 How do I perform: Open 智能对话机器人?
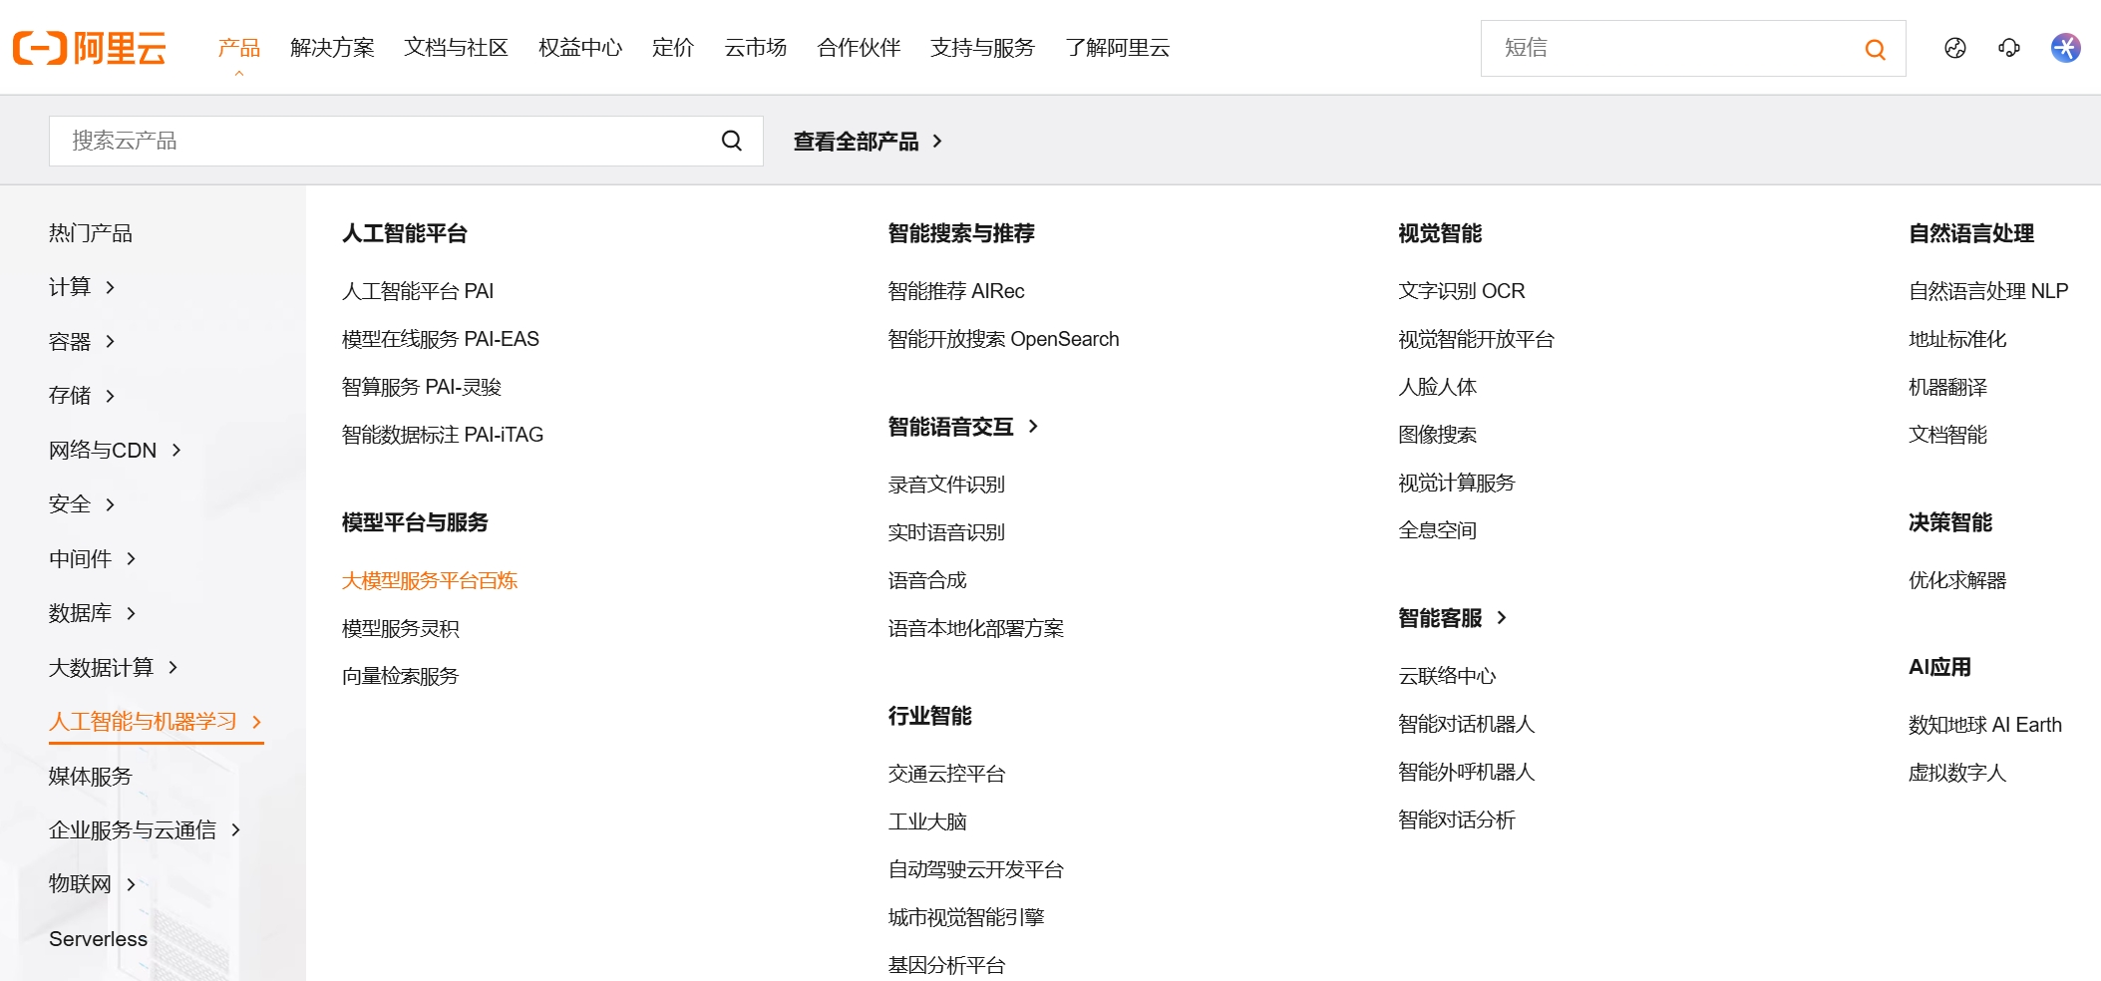(1467, 724)
